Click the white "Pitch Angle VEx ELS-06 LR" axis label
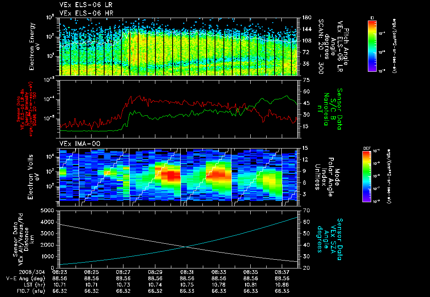Screen dimensions: 430x297 click(343, 47)
